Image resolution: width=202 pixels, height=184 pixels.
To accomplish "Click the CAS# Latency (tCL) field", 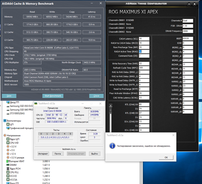I will [144, 39].
